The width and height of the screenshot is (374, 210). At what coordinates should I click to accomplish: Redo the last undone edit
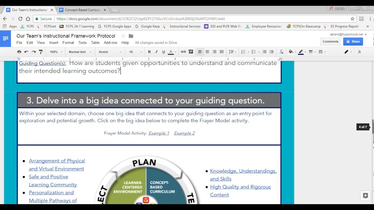34,52
